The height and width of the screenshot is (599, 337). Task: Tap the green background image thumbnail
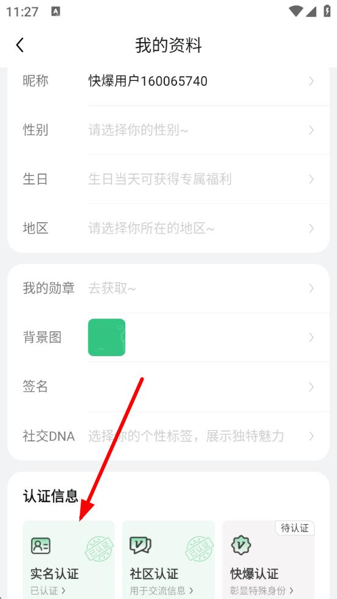(x=106, y=337)
